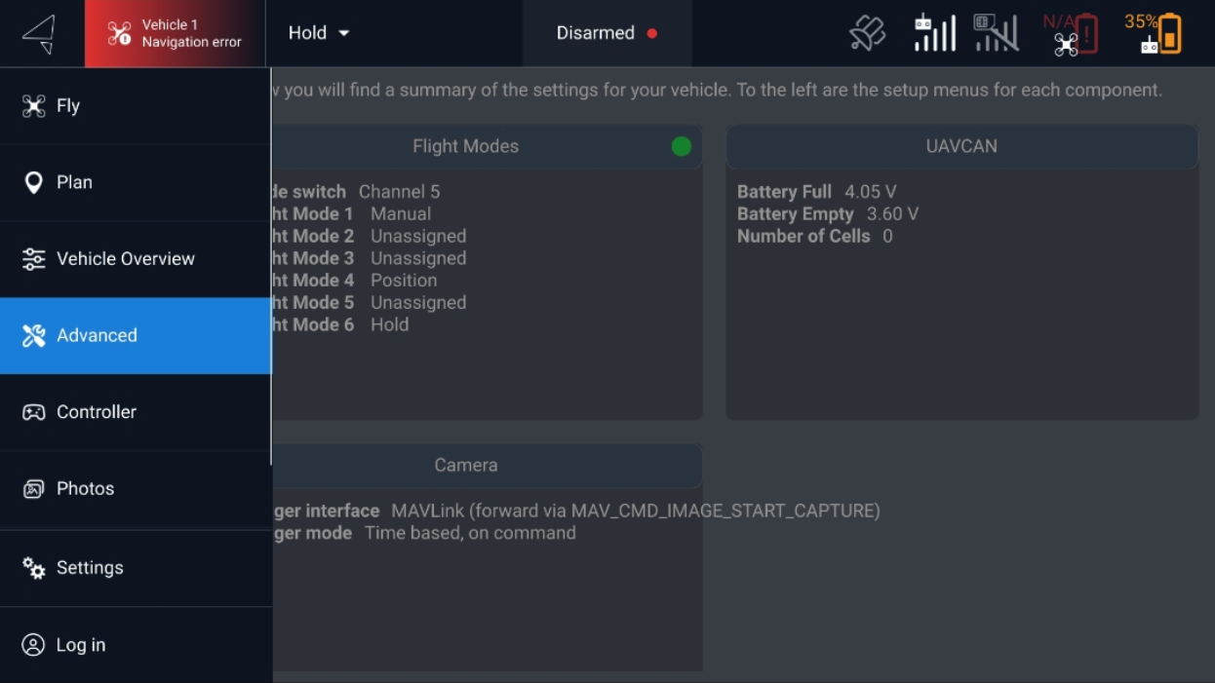
Task: Click the Log in link
Action: pyautogui.click(x=80, y=645)
